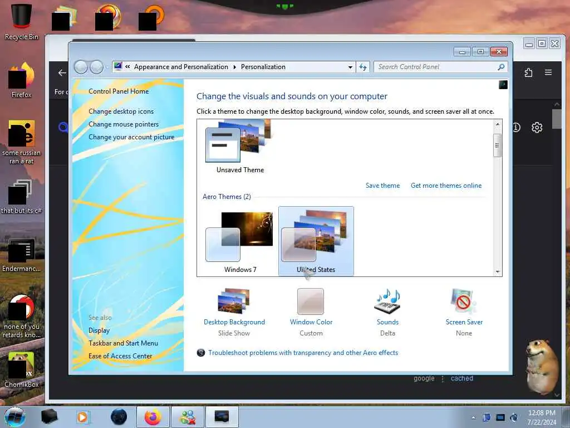Click the Control Panel forward button
This screenshot has width=570, height=428.
click(x=96, y=67)
